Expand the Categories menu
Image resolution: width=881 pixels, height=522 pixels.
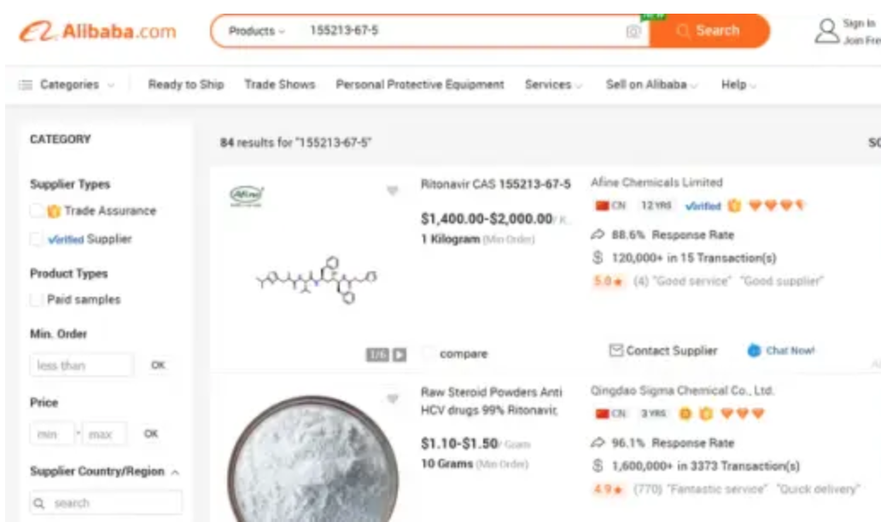(67, 84)
